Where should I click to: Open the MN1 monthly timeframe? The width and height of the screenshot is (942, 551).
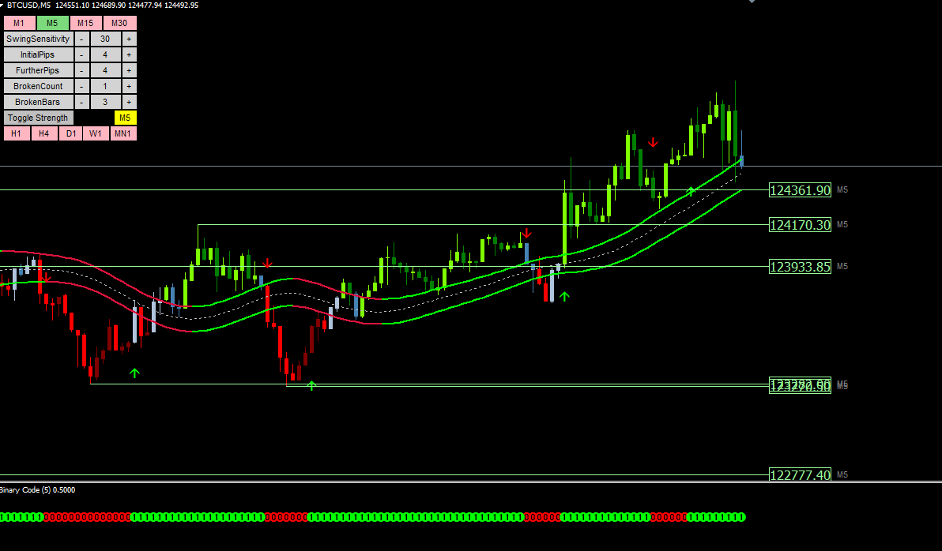(122, 133)
